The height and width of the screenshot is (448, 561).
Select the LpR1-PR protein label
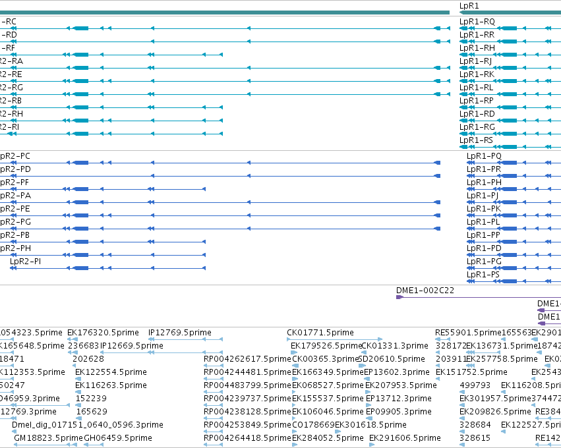pyautogui.click(x=484, y=169)
